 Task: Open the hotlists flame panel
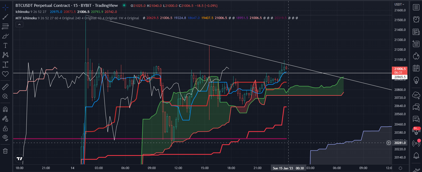[x=416, y=56]
